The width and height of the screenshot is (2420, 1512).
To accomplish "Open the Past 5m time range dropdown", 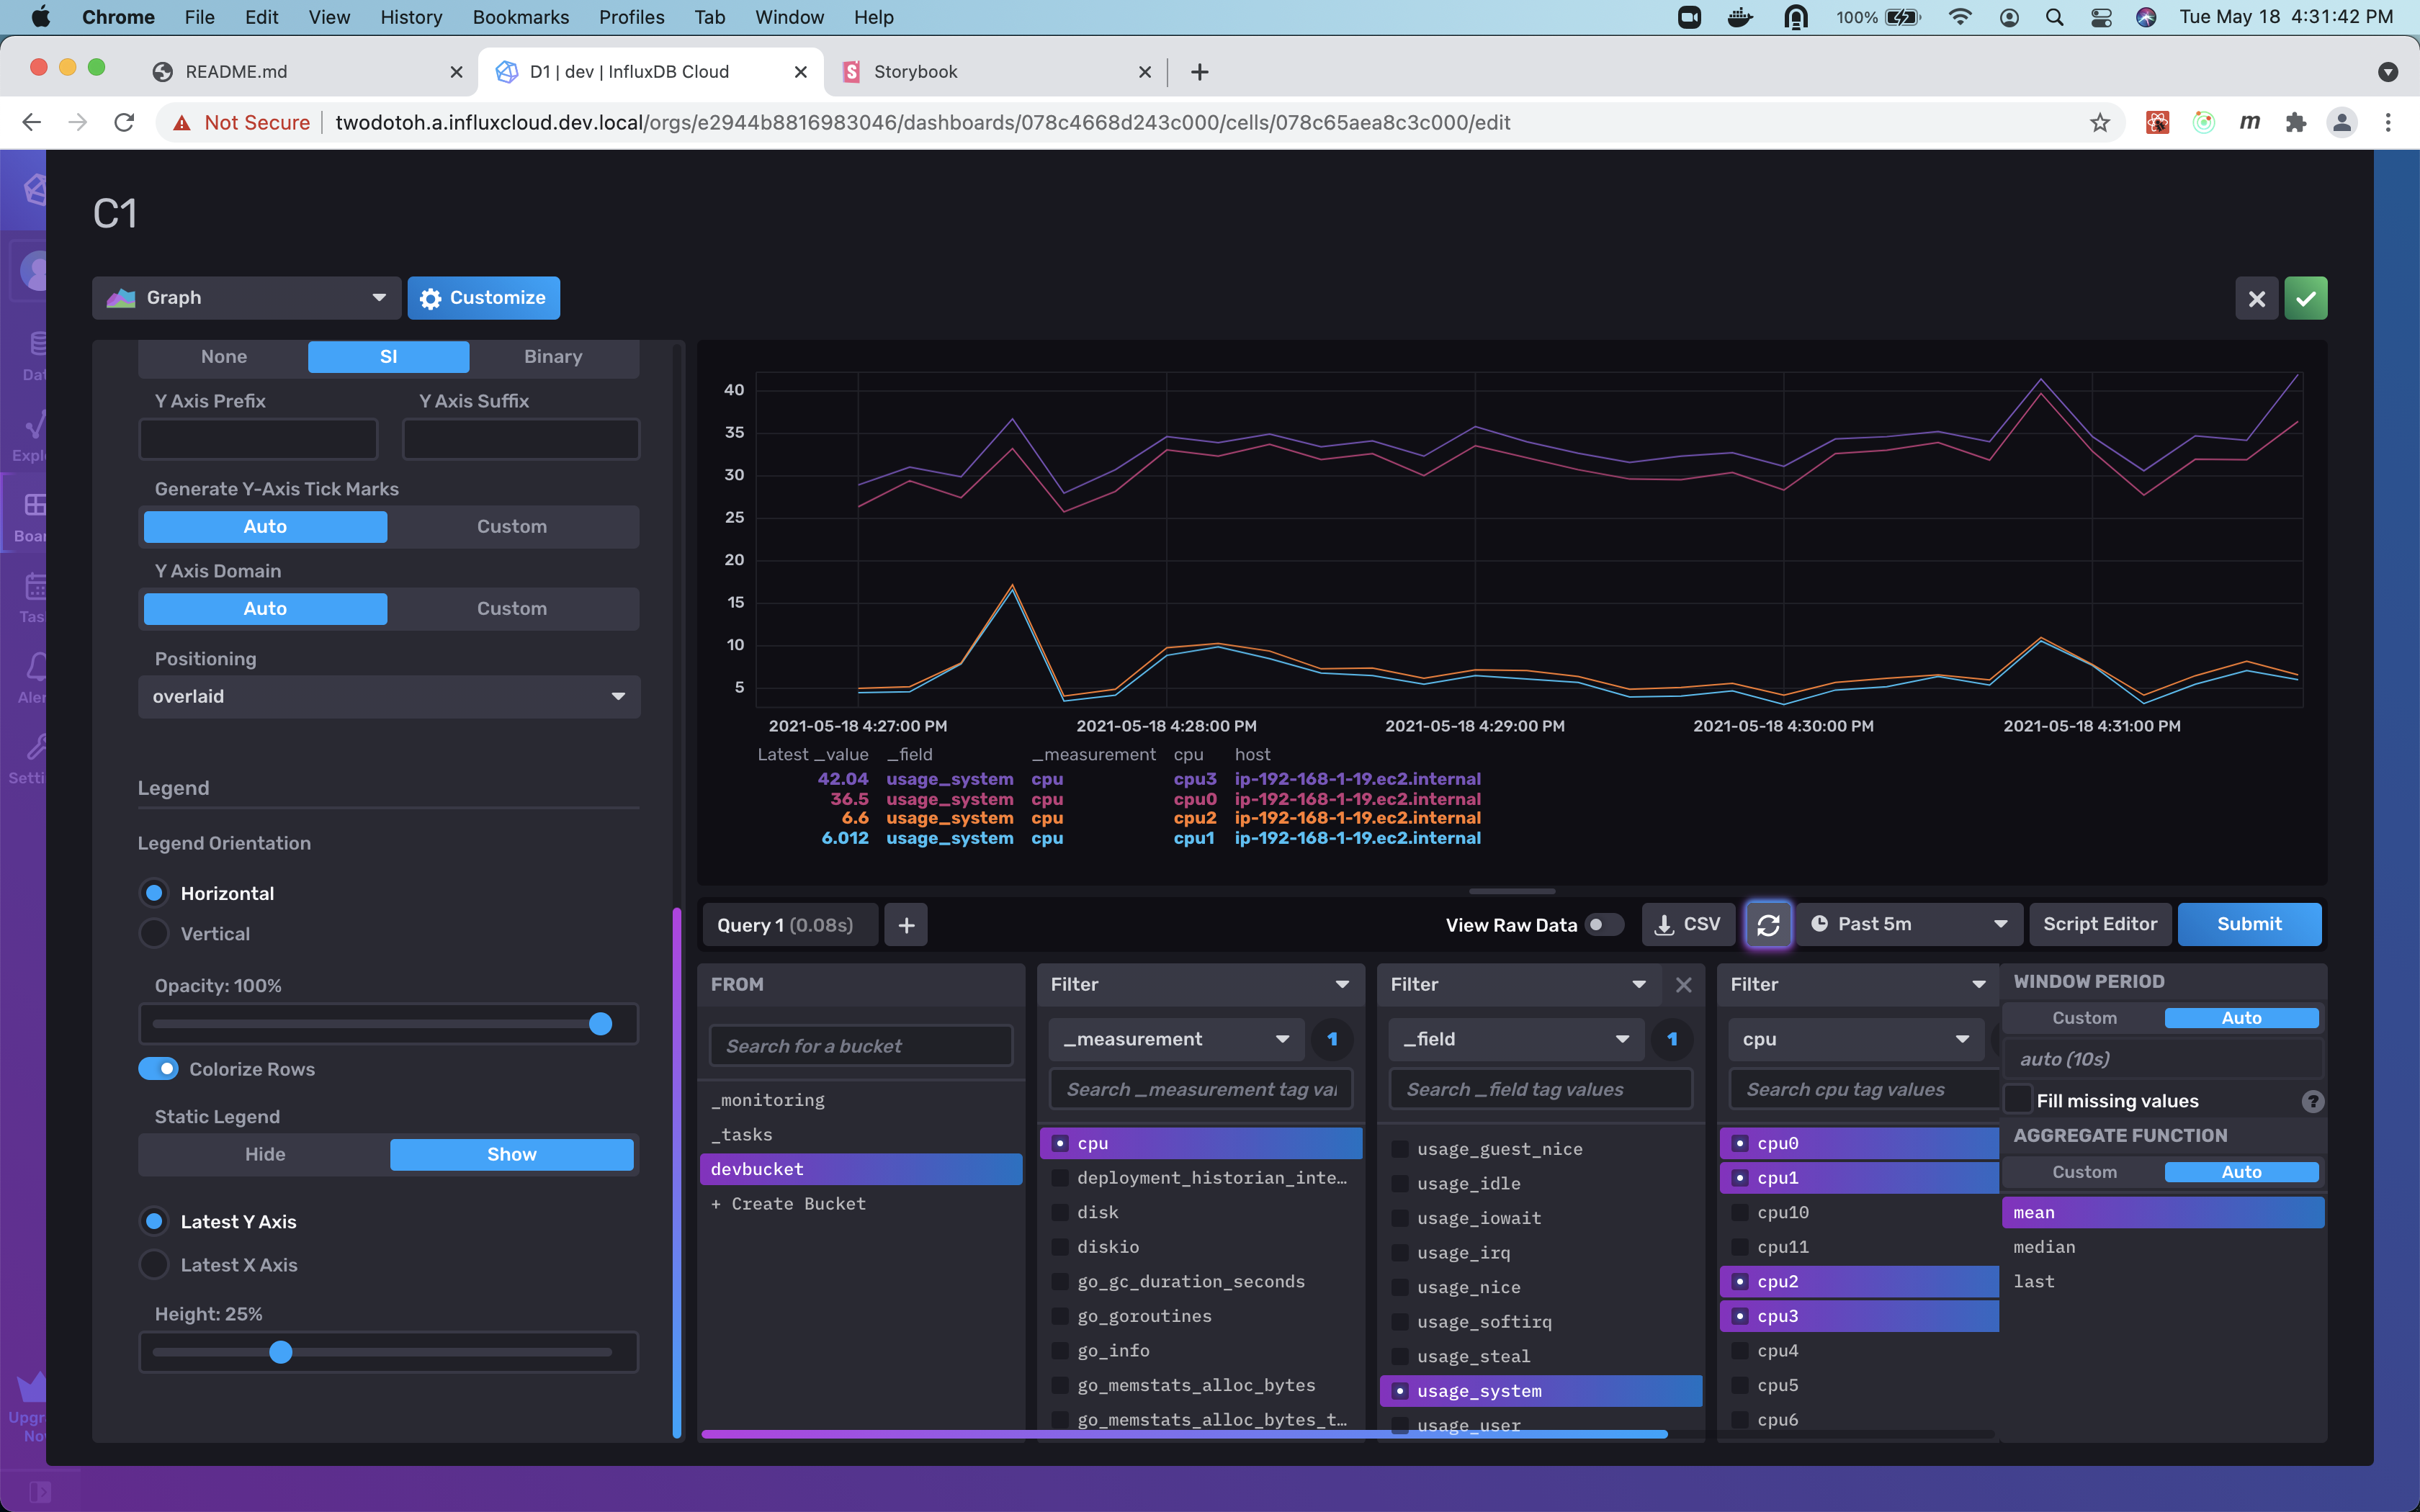I will click(x=1909, y=924).
